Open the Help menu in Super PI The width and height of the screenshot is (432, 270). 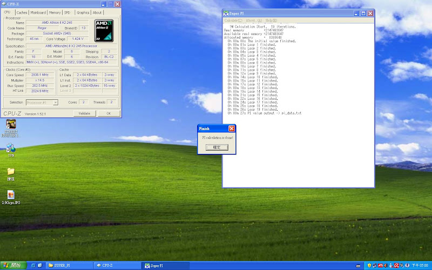pos(271,21)
